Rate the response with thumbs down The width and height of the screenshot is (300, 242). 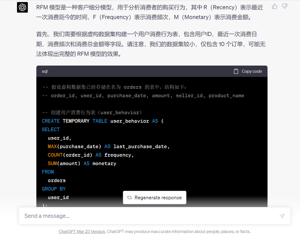[284, 6]
